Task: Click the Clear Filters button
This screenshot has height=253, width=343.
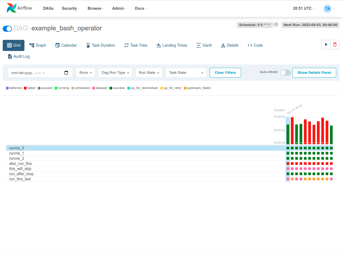Action: click(225, 73)
